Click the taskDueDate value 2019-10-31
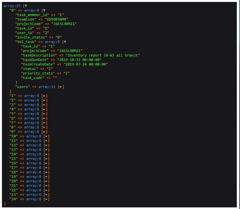Image resolution: width=240 pixels, height=209 pixels. click(79, 60)
